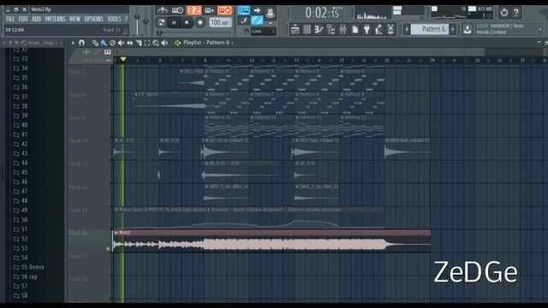Select the Mute tool in playlist toolbar
This screenshot has height=308, width=548.
tap(121, 43)
